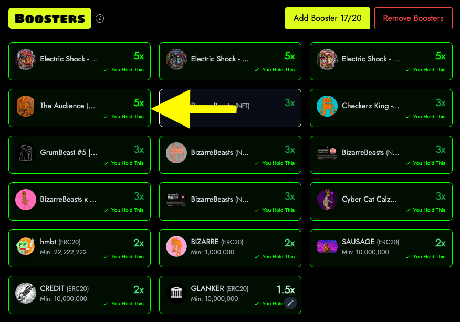Click The Audience orange artwork thumbnail
460x322 pixels.
point(26,106)
